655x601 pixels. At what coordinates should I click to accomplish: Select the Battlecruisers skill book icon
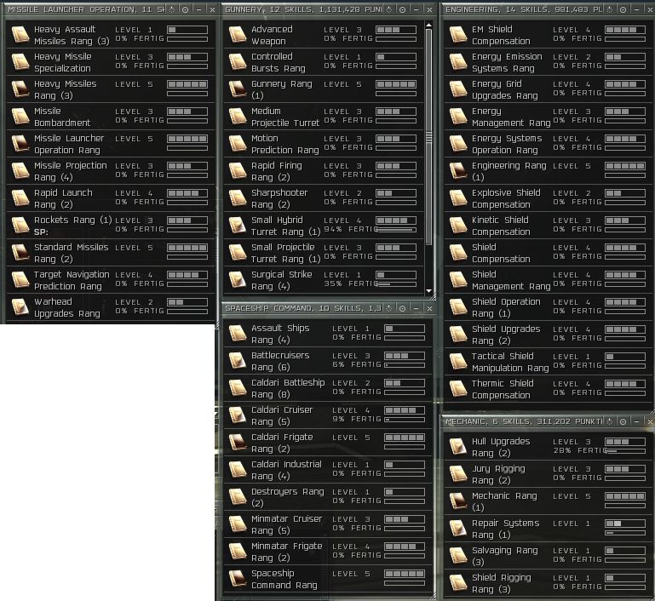[238, 361]
